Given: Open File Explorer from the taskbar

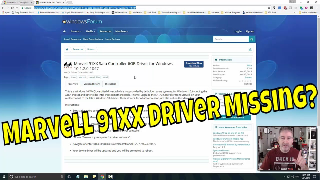Looking at the screenshot, I should click(86, 177).
